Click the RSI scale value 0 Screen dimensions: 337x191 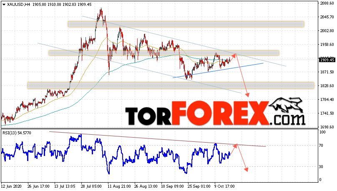pyautogui.click(x=320, y=180)
